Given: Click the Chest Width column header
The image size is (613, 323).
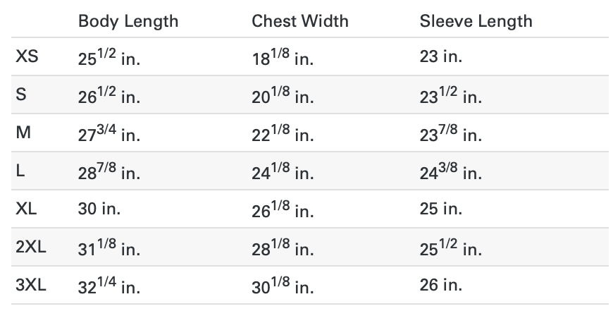Looking at the screenshot, I should point(300,21).
